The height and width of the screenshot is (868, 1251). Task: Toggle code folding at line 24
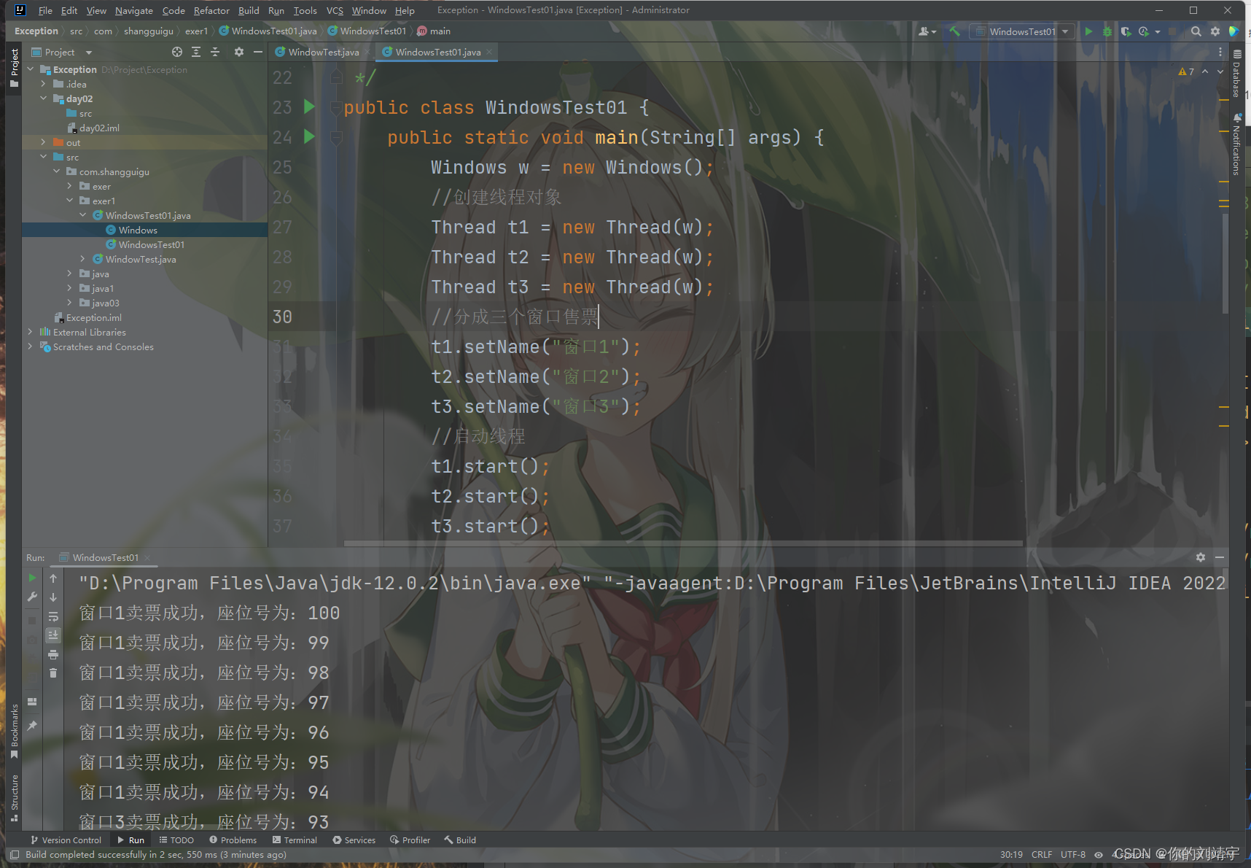(336, 137)
